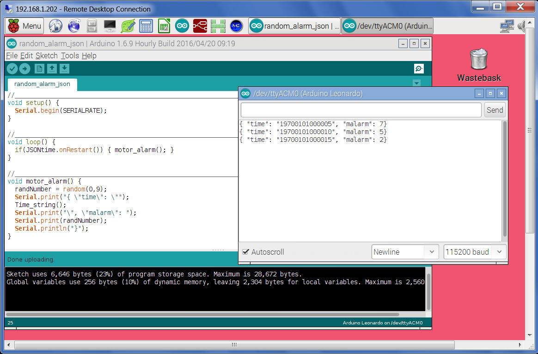Launch the calculator from the top panel
The width and height of the screenshot is (538, 354).
pyautogui.click(x=146, y=26)
